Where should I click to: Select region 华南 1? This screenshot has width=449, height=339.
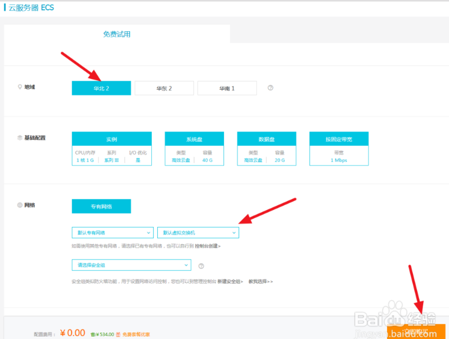227,88
